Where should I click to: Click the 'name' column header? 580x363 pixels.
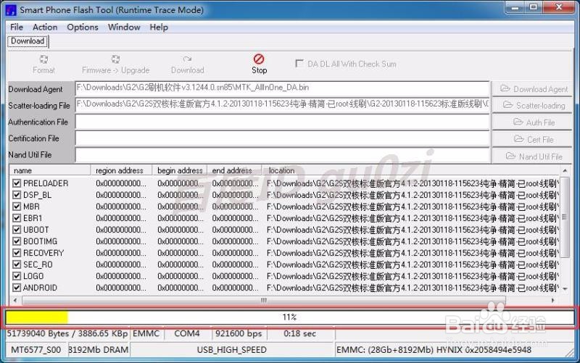[50, 170]
